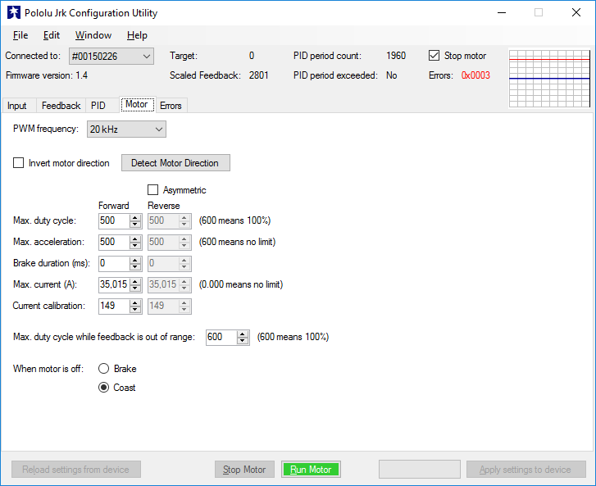
Task: Decrease Forward Max. duty cycle with down arrow
Action: tap(135, 225)
